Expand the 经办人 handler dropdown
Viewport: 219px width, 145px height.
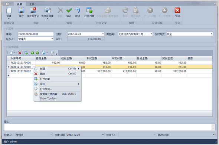pos(52,39)
